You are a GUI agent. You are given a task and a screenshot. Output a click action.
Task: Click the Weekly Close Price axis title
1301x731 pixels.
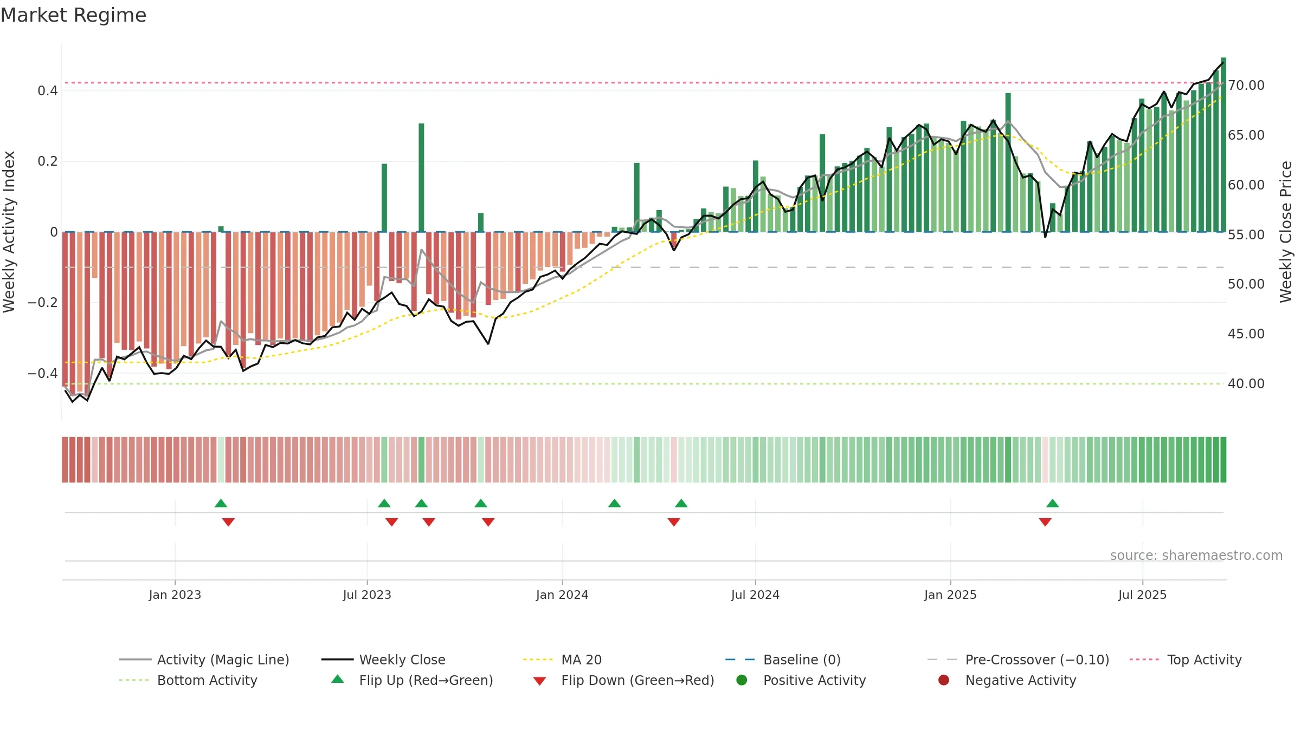click(1286, 232)
